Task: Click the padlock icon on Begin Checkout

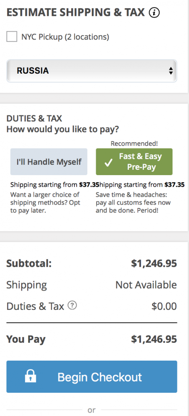Action: click(x=30, y=376)
